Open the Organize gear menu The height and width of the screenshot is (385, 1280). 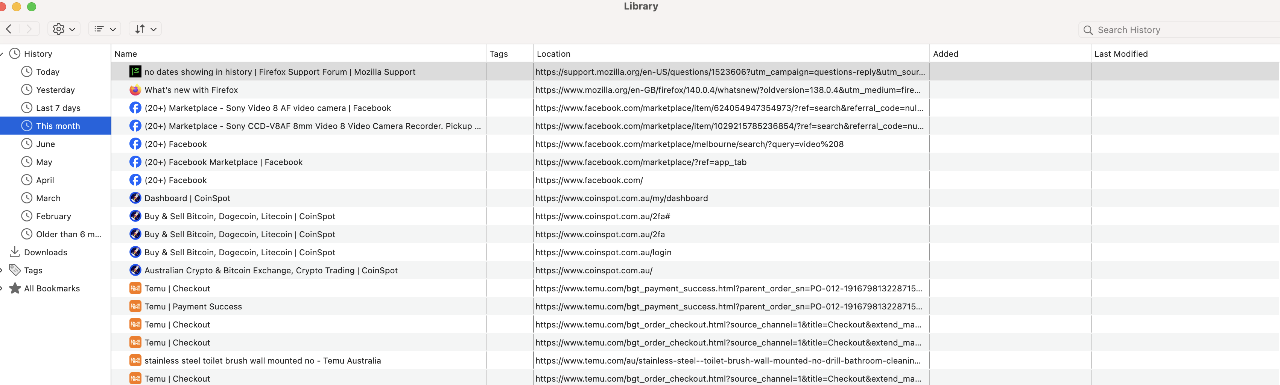64,29
